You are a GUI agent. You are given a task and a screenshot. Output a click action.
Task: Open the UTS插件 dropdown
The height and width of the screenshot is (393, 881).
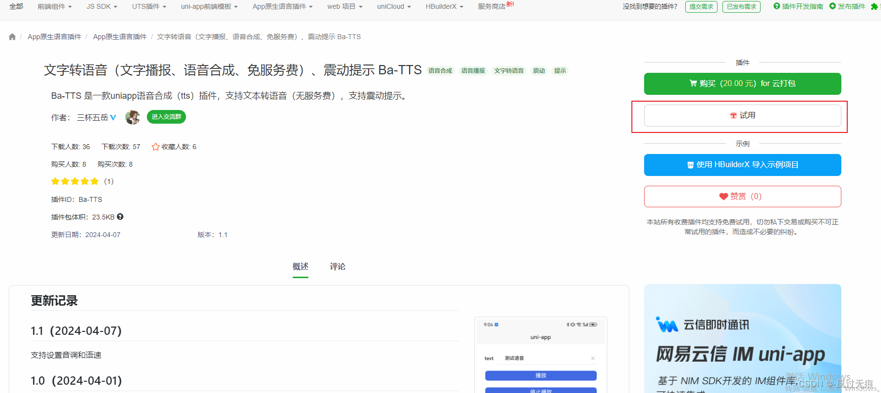tap(149, 6)
